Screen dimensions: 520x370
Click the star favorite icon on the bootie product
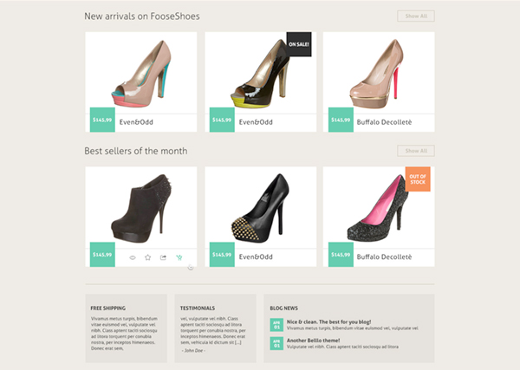pyautogui.click(x=148, y=257)
